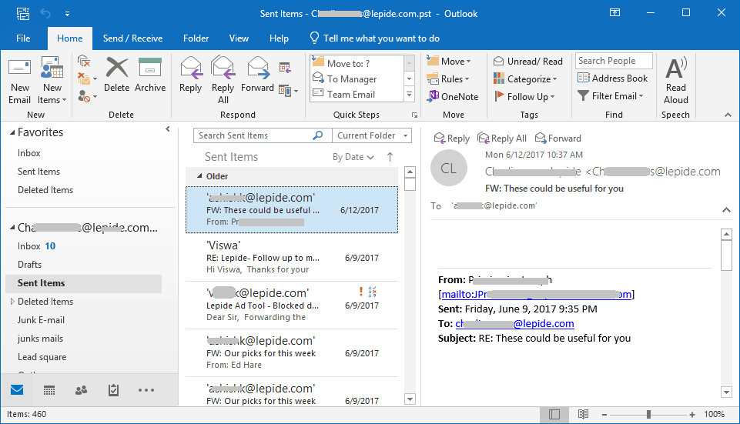Open the Clean Up dropdown icon
The width and height of the screenshot is (740, 424).
click(87, 78)
